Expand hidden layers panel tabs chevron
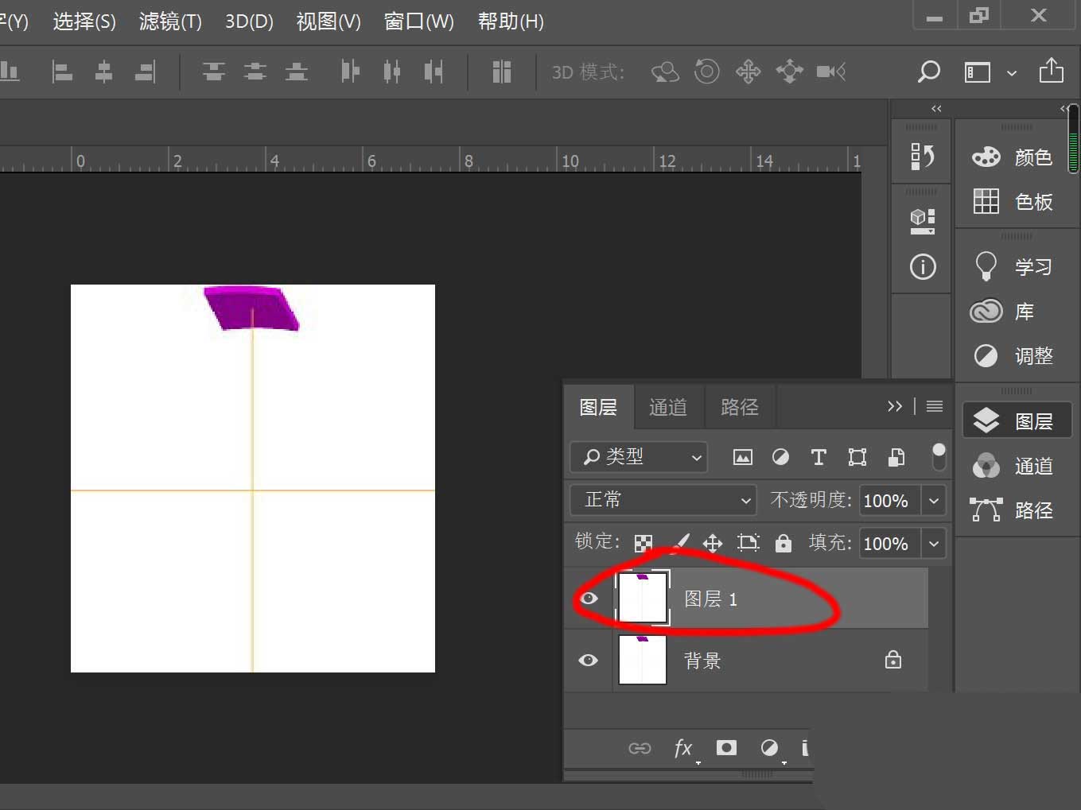1081x810 pixels. [895, 406]
